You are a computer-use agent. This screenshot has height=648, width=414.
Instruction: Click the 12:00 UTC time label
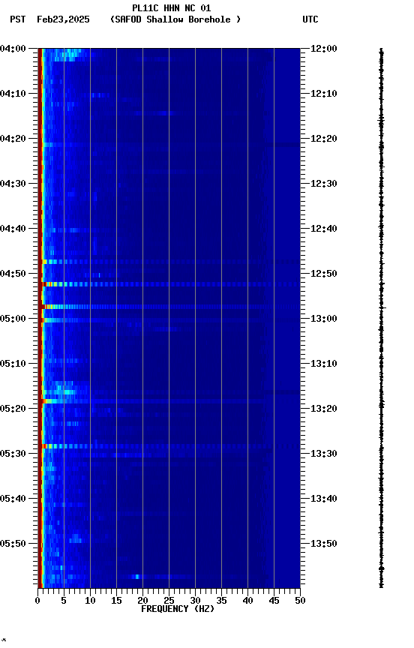click(324, 49)
